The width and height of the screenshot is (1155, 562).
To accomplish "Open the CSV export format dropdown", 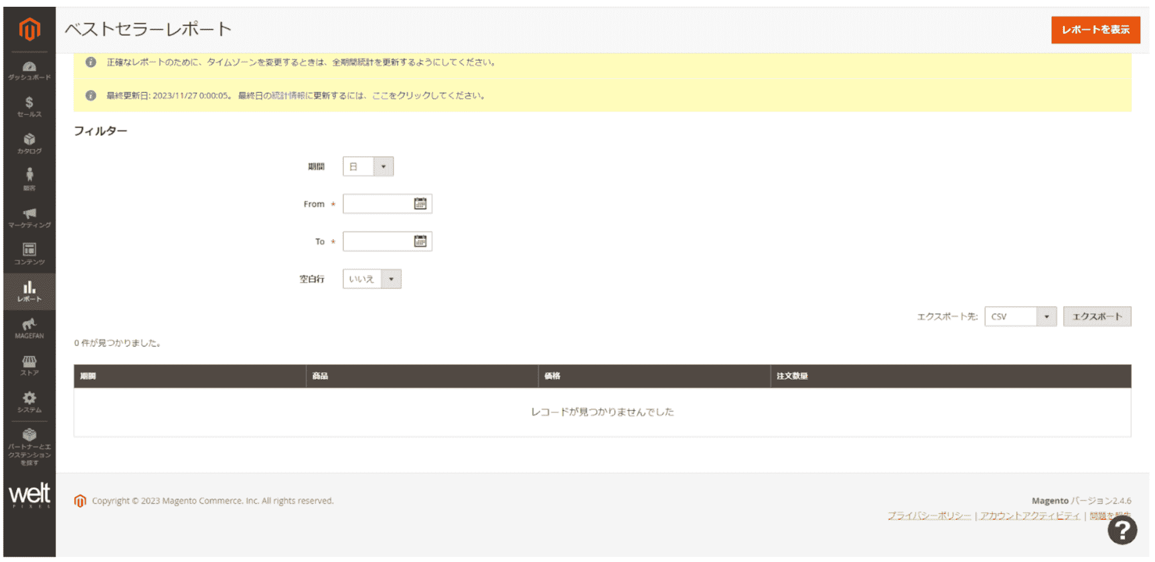I will pos(1020,317).
